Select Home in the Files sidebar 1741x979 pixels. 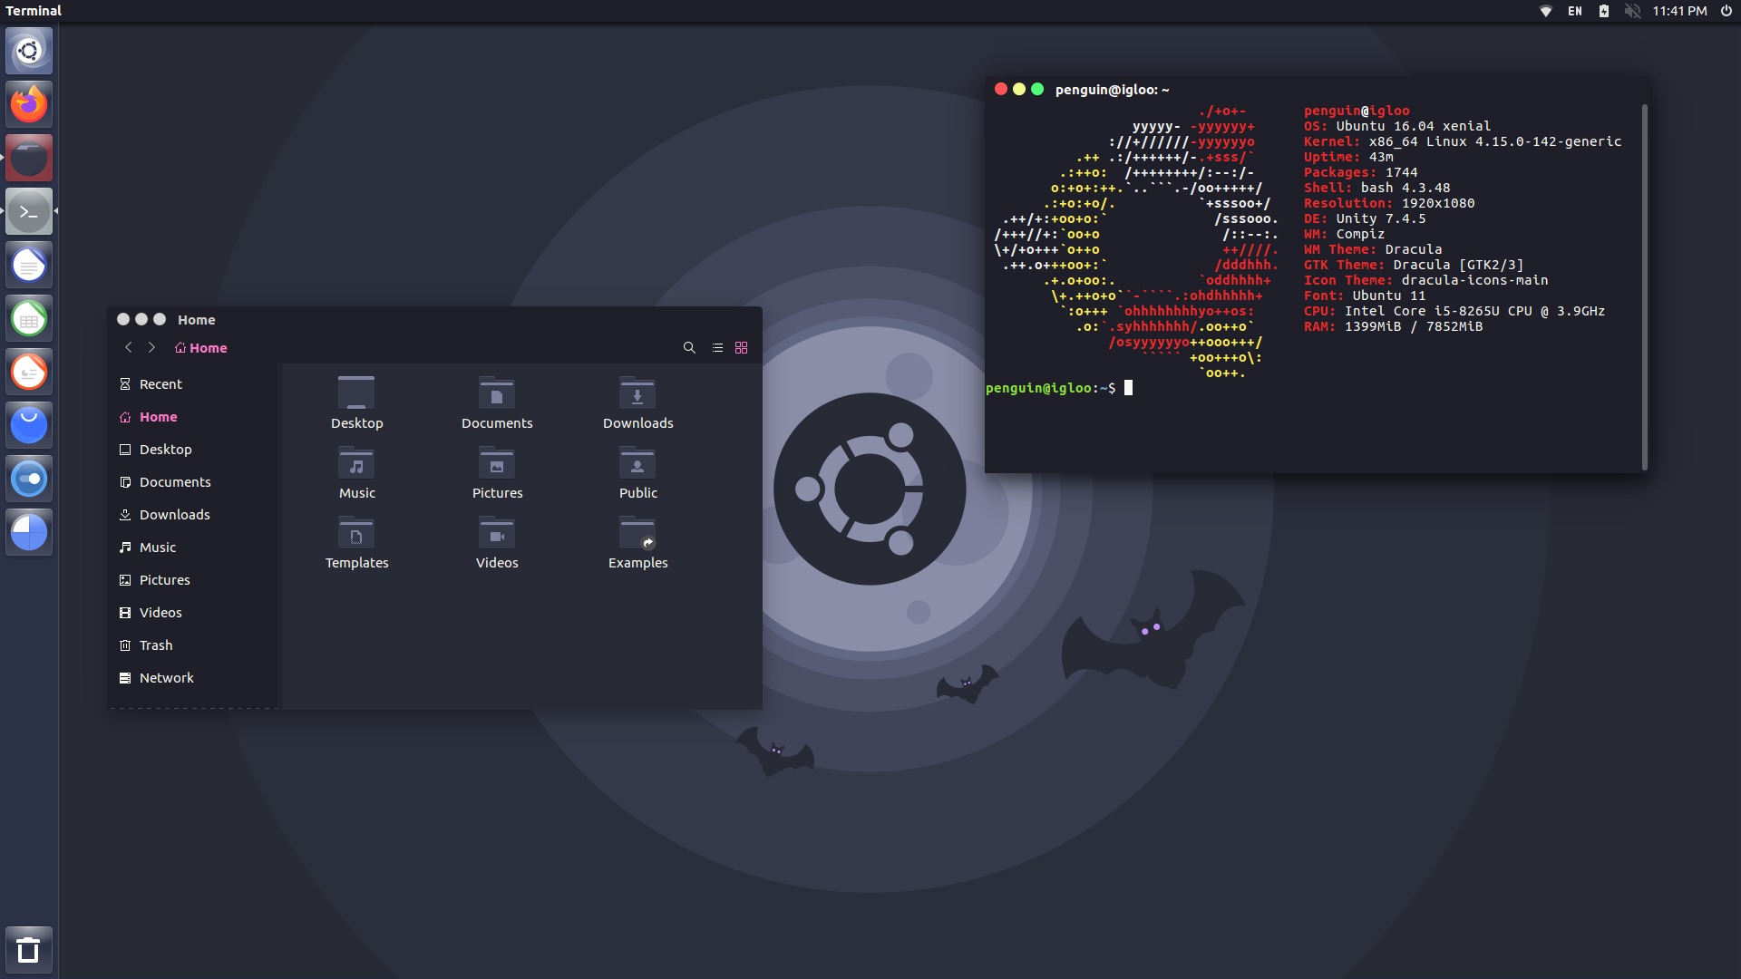[x=194, y=417]
